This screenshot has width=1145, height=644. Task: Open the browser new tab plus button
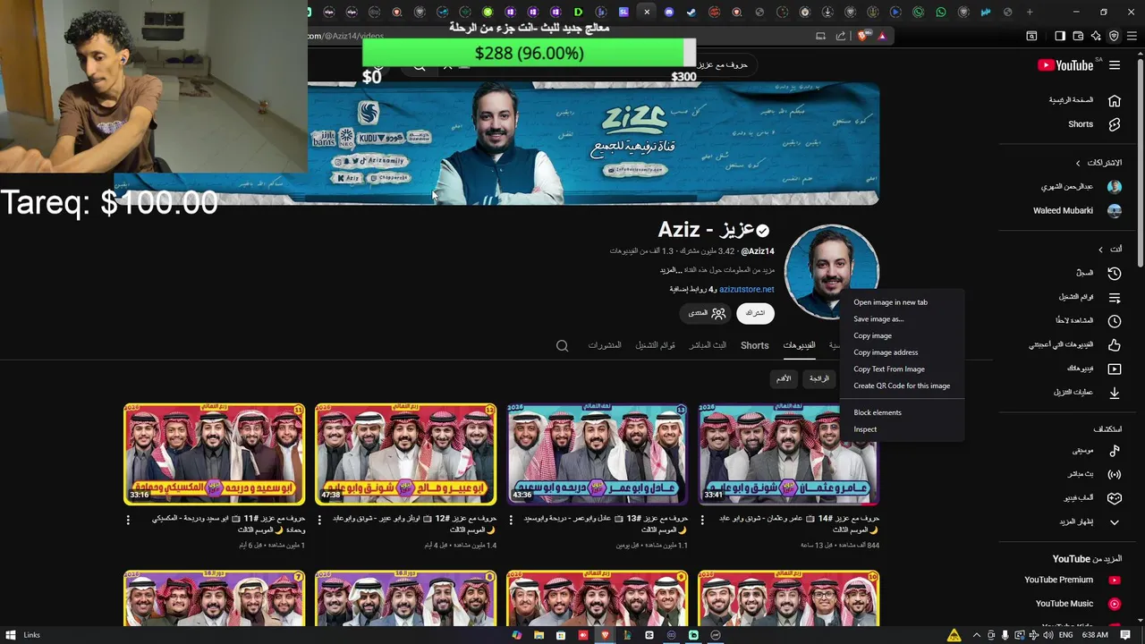pyautogui.click(x=1030, y=12)
